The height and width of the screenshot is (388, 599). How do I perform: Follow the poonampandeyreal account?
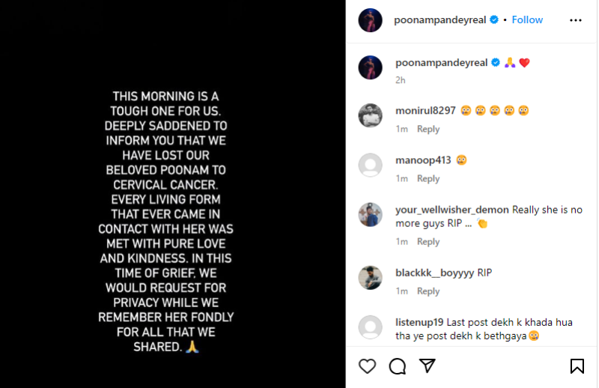tap(527, 20)
